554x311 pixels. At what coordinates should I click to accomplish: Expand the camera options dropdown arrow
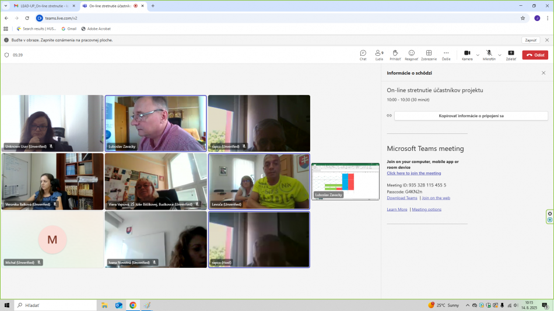pyautogui.click(x=478, y=55)
